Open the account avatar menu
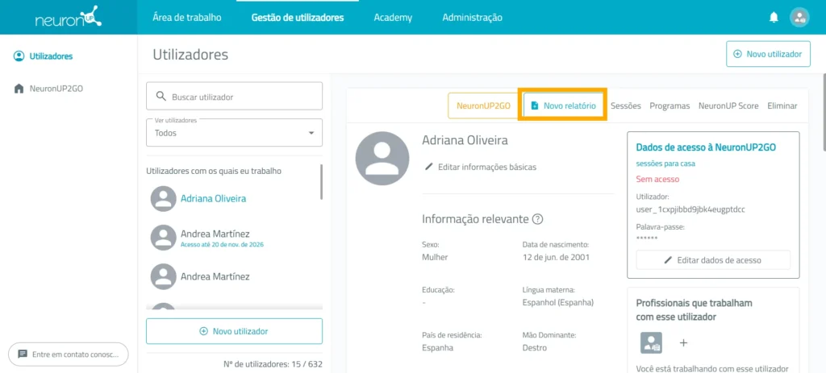 tap(799, 18)
